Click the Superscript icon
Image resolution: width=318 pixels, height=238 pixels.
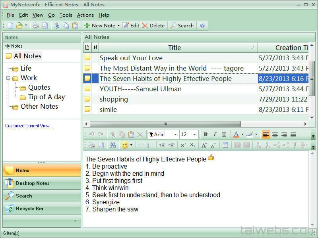183,145
